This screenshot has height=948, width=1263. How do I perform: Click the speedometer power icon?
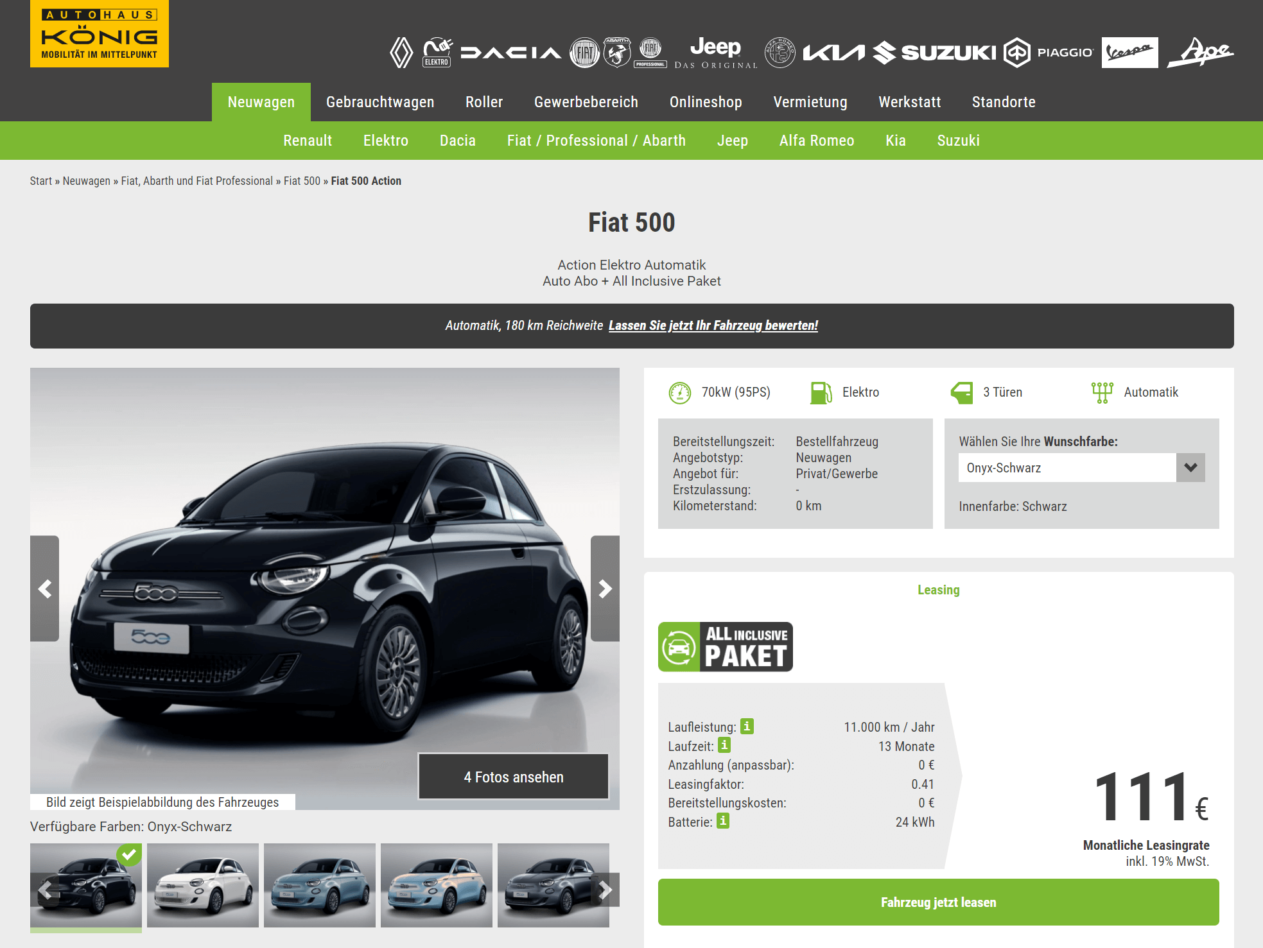point(680,393)
